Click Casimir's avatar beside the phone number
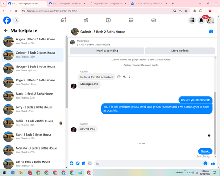The image size is (220, 176). click(73, 130)
